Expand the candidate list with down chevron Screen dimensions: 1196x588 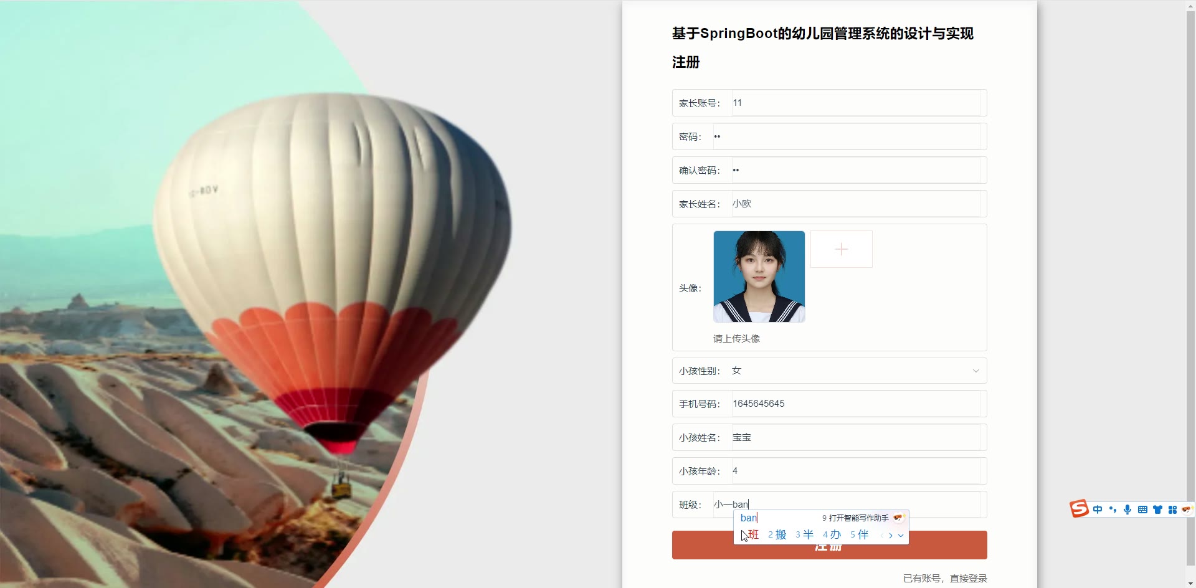901,535
